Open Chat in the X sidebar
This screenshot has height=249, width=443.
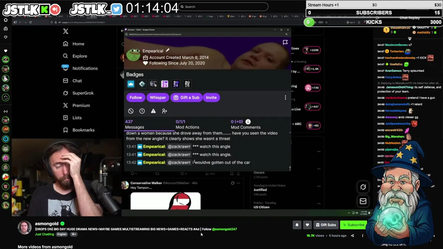[72, 81]
